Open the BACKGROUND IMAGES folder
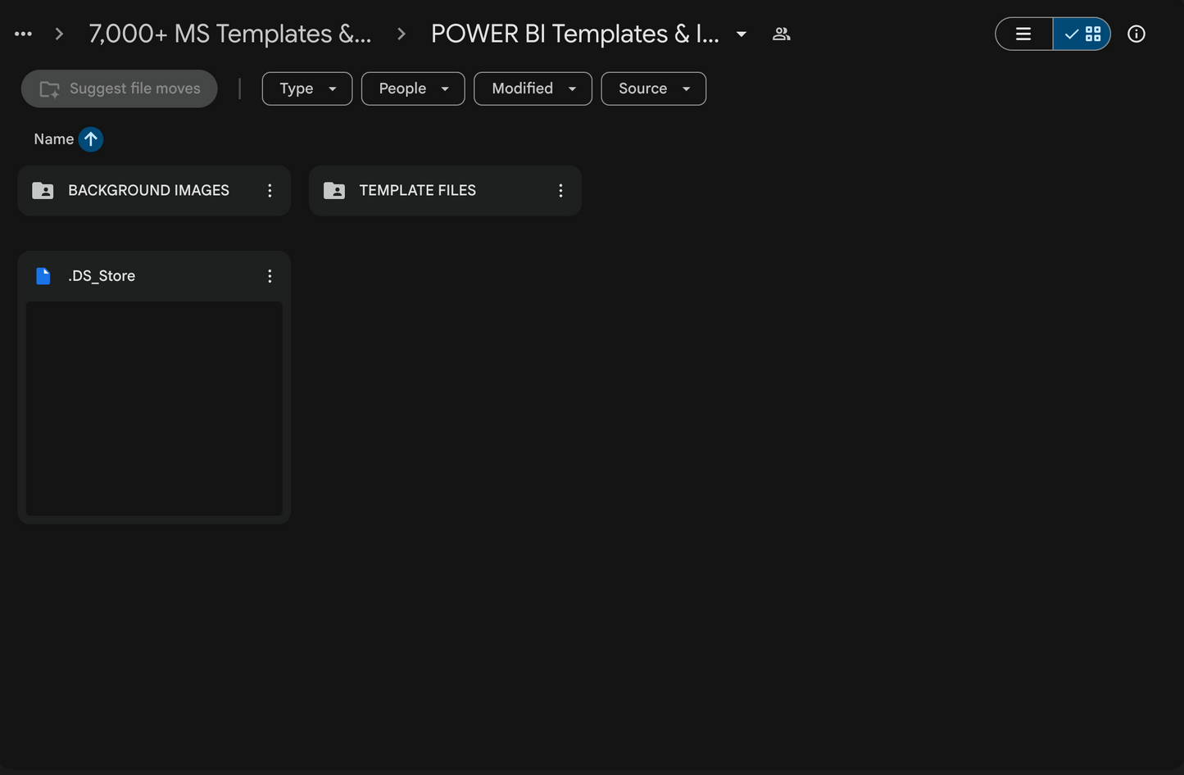 click(154, 190)
